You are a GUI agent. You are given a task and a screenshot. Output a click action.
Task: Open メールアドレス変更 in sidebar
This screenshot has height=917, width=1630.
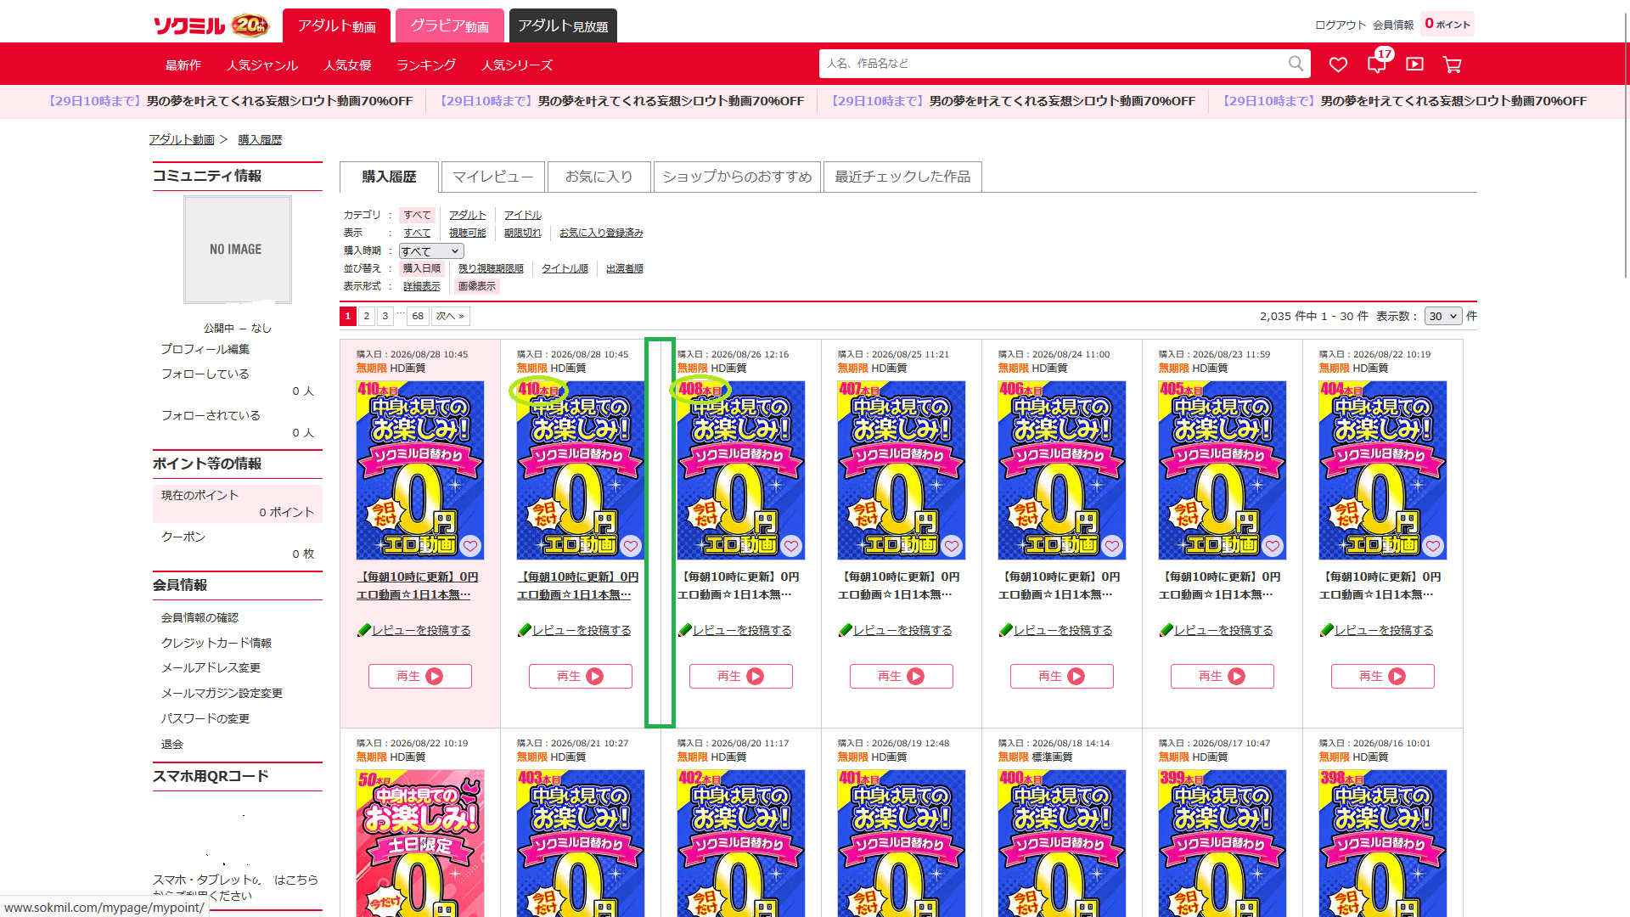(211, 667)
